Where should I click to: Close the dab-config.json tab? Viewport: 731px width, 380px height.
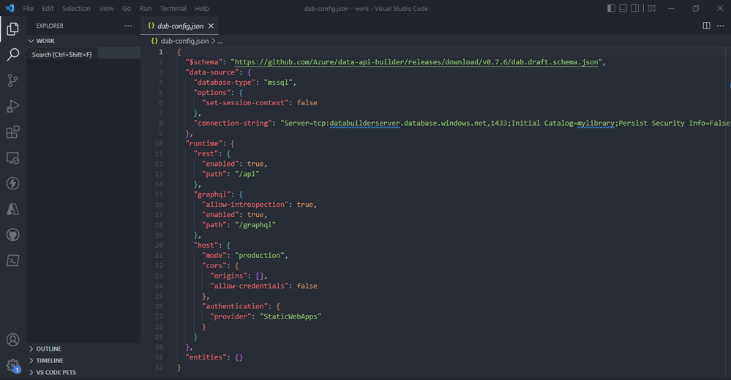click(x=211, y=26)
